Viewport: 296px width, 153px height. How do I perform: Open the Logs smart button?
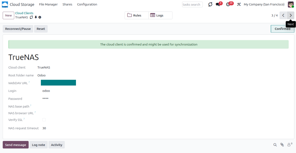(x=160, y=15)
